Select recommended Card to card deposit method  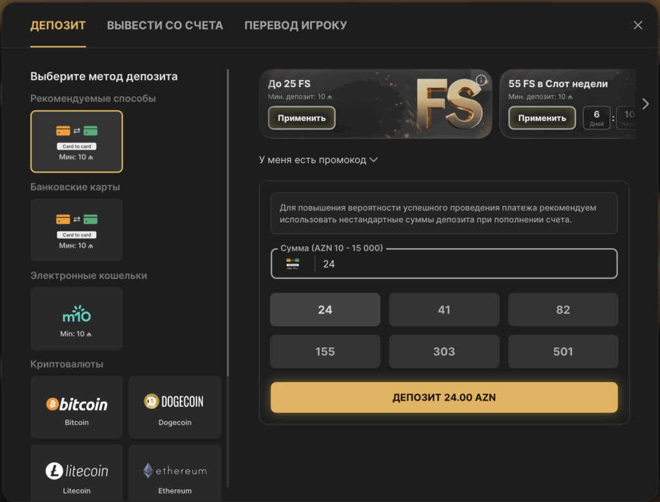(77, 141)
